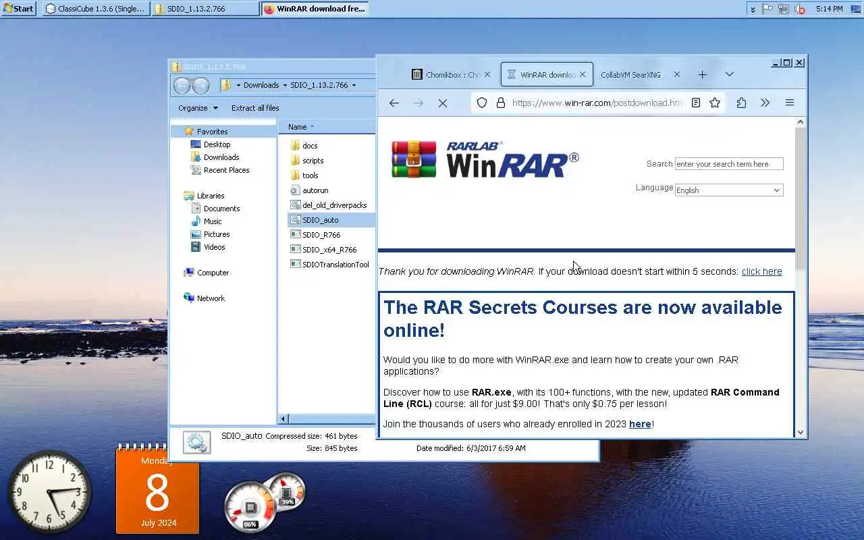Image resolution: width=864 pixels, height=540 pixels.
Task: Go back in the browser
Action: [394, 103]
